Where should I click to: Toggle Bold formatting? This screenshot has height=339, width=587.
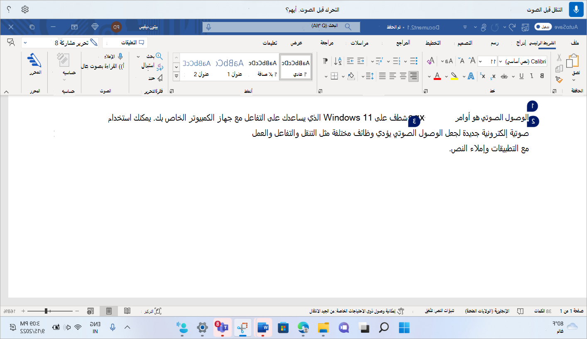tap(542, 76)
